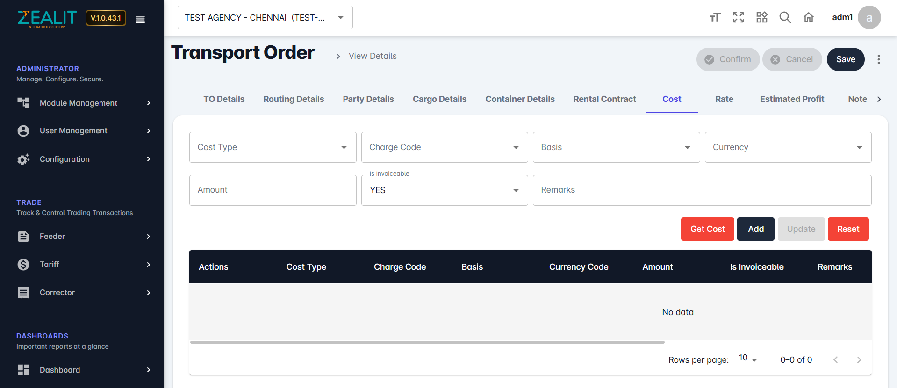
Task: Go to home via house icon
Action: [x=809, y=18]
